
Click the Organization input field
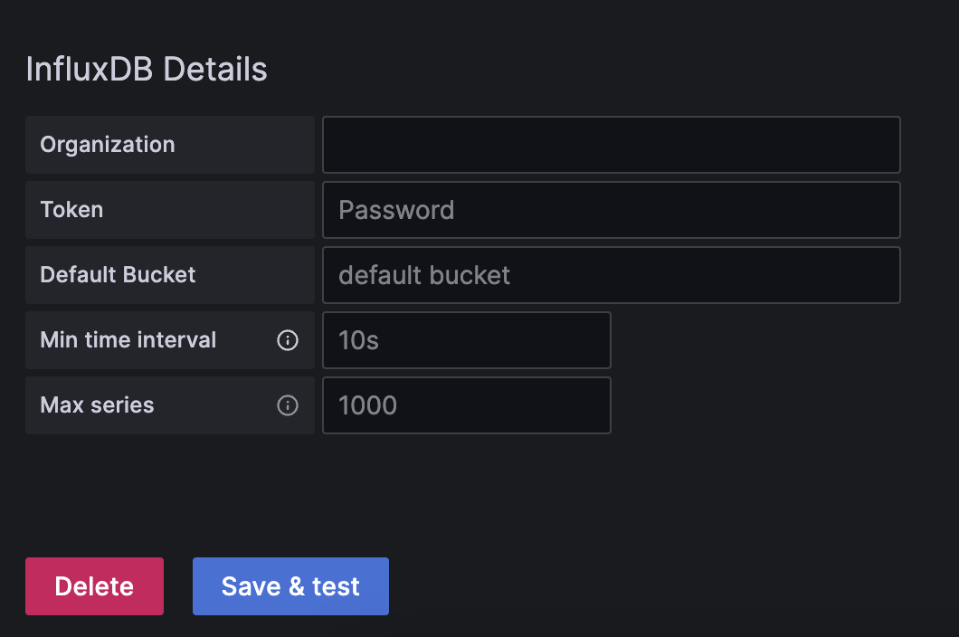tap(612, 145)
